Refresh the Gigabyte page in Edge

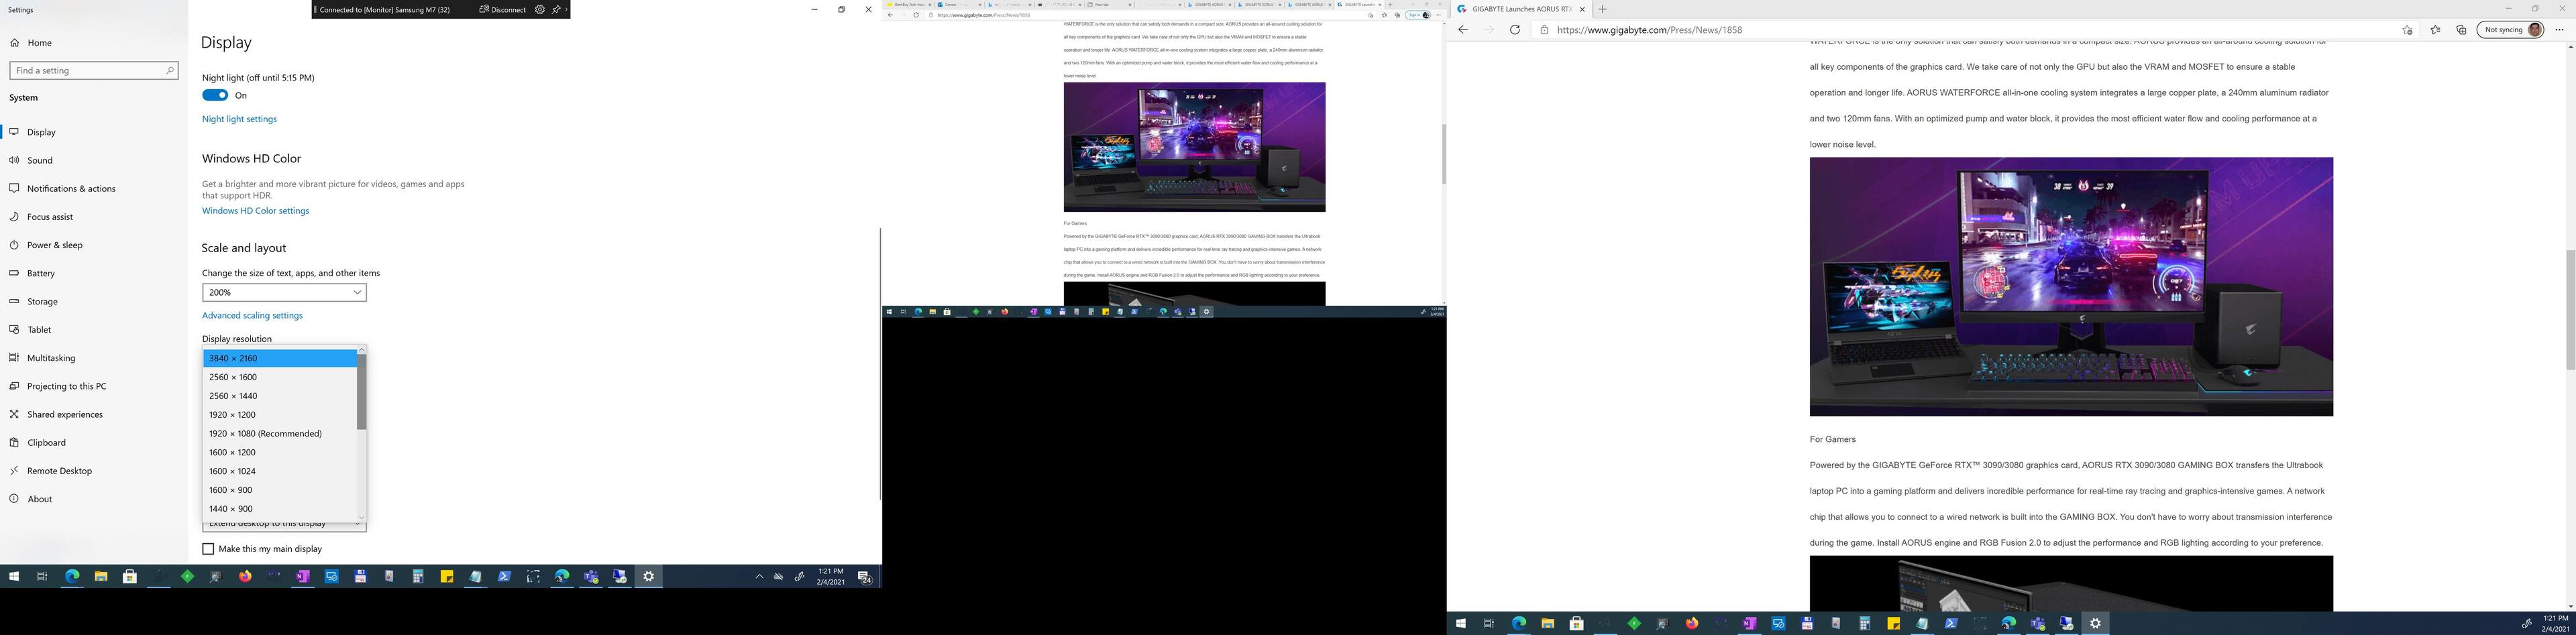(1514, 30)
